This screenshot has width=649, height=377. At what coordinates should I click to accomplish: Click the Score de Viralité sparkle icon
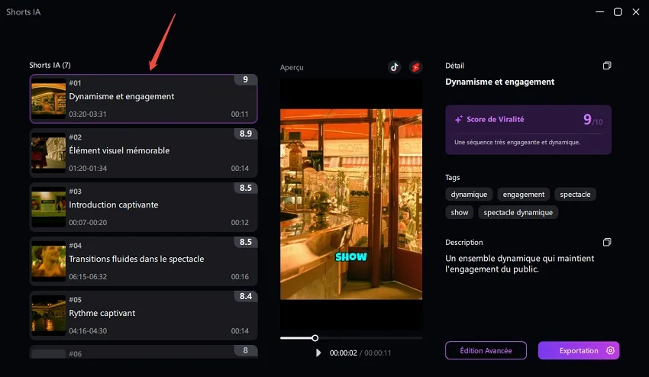tap(459, 120)
